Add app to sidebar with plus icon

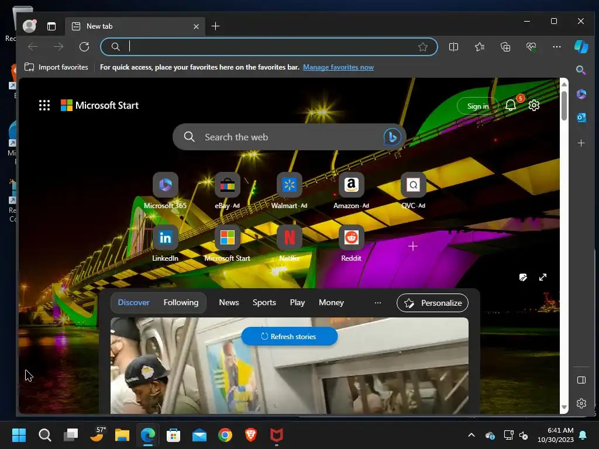click(x=581, y=143)
